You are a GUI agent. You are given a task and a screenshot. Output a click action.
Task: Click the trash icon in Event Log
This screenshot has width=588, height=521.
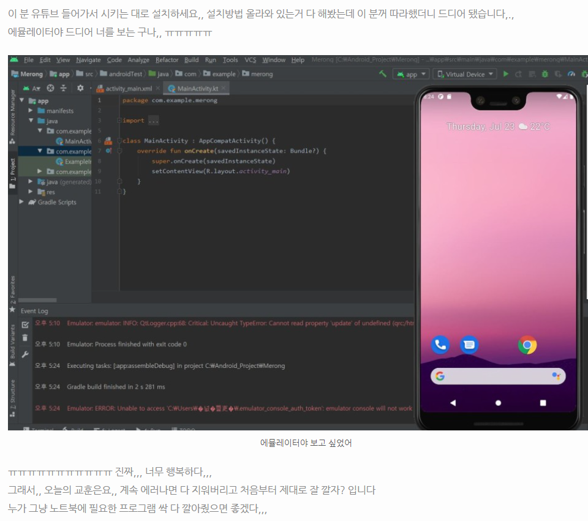[x=25, y=338]
